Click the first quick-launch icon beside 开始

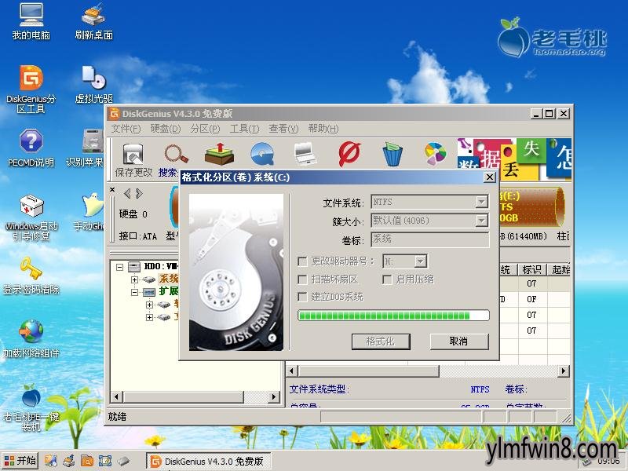[x=51, y=461]
